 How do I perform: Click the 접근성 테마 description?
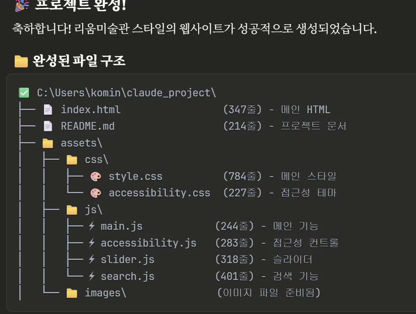click(309, 193)
